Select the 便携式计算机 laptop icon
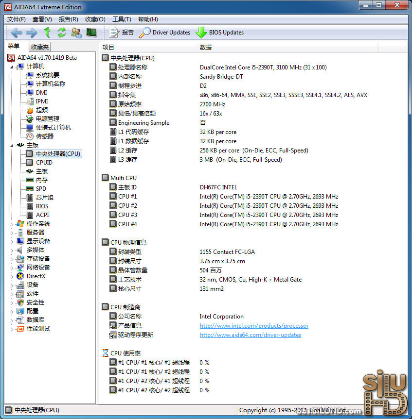This screenshot has height=419, width=412. coord(30,128)
